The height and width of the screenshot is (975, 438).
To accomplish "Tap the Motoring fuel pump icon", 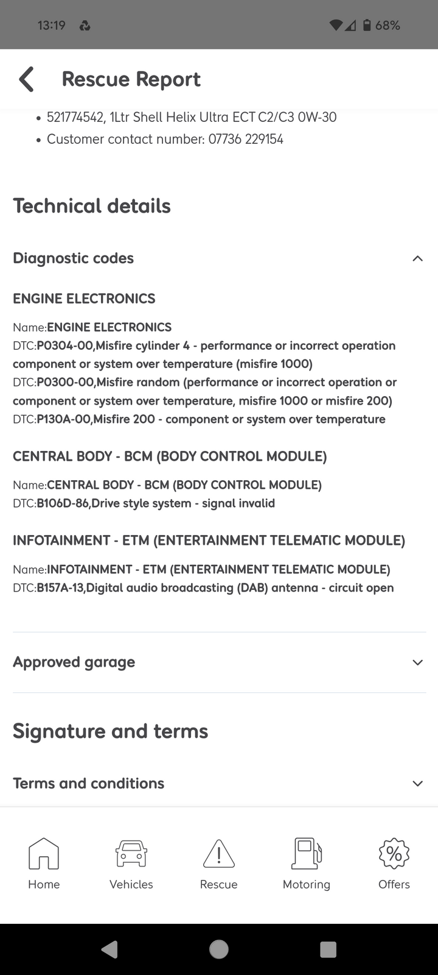I will pyautogui.click(x=307, y=853).
